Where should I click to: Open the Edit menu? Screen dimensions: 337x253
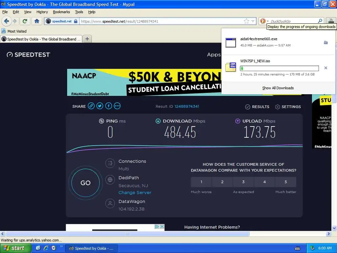pyautogui.click(x=16, y=12)
